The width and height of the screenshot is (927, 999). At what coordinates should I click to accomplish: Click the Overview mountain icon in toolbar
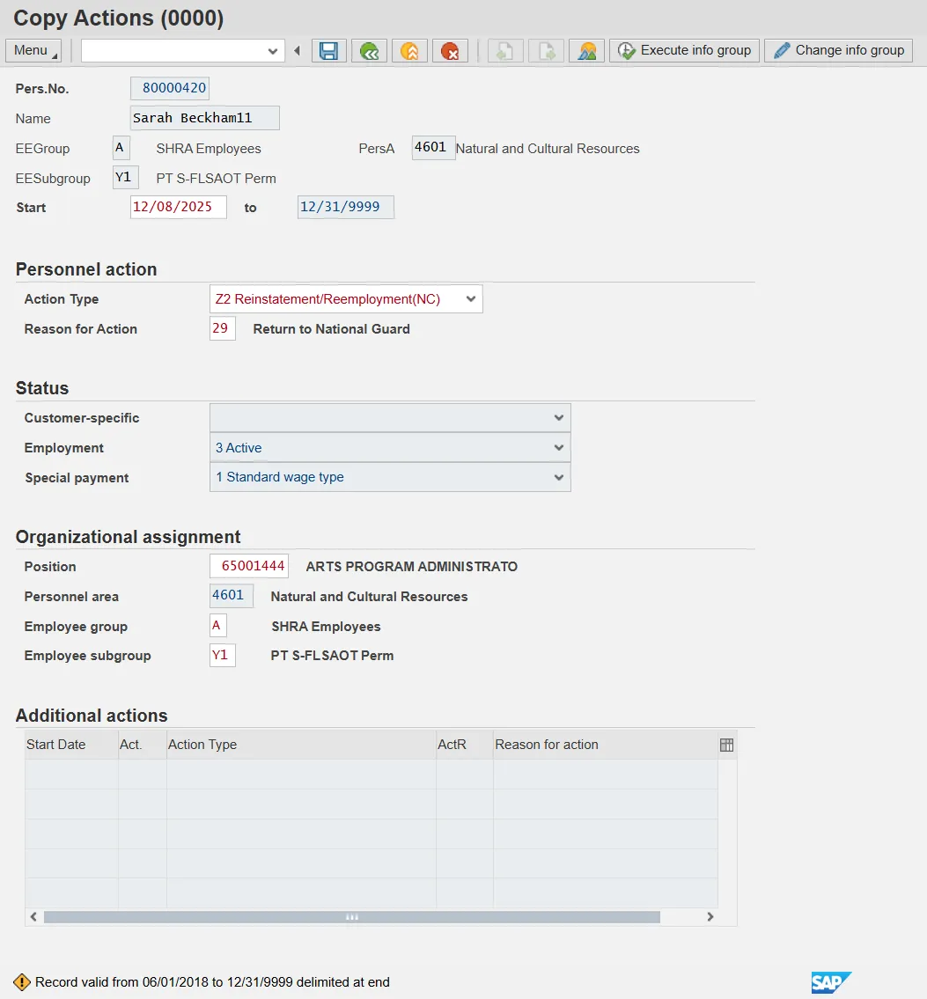point(586,51)
